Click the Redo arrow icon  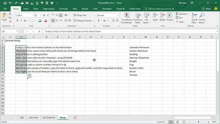click(x=16, y=3)
